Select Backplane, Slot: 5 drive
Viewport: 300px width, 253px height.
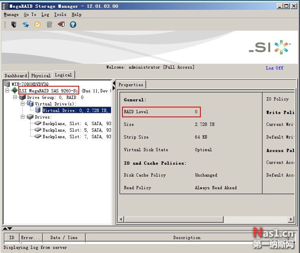coord(77,130)
